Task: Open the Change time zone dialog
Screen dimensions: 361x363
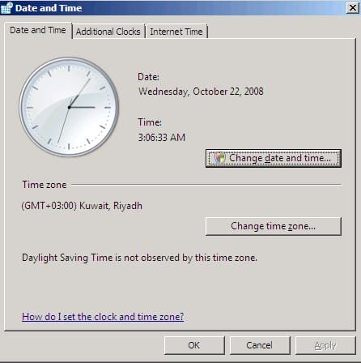Action: point(274,226)
